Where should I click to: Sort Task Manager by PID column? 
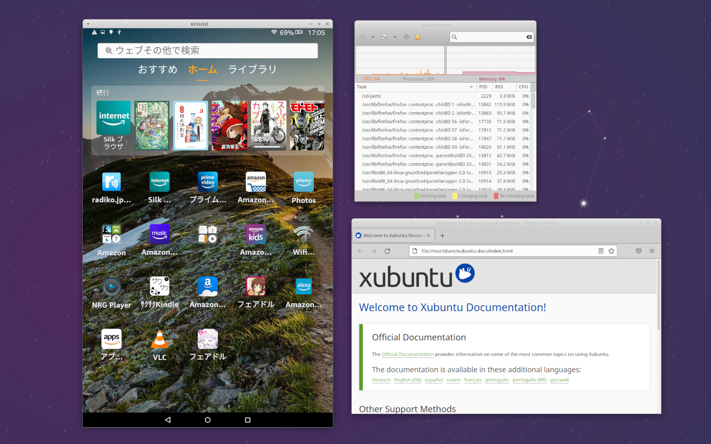[x=485, y=87]
